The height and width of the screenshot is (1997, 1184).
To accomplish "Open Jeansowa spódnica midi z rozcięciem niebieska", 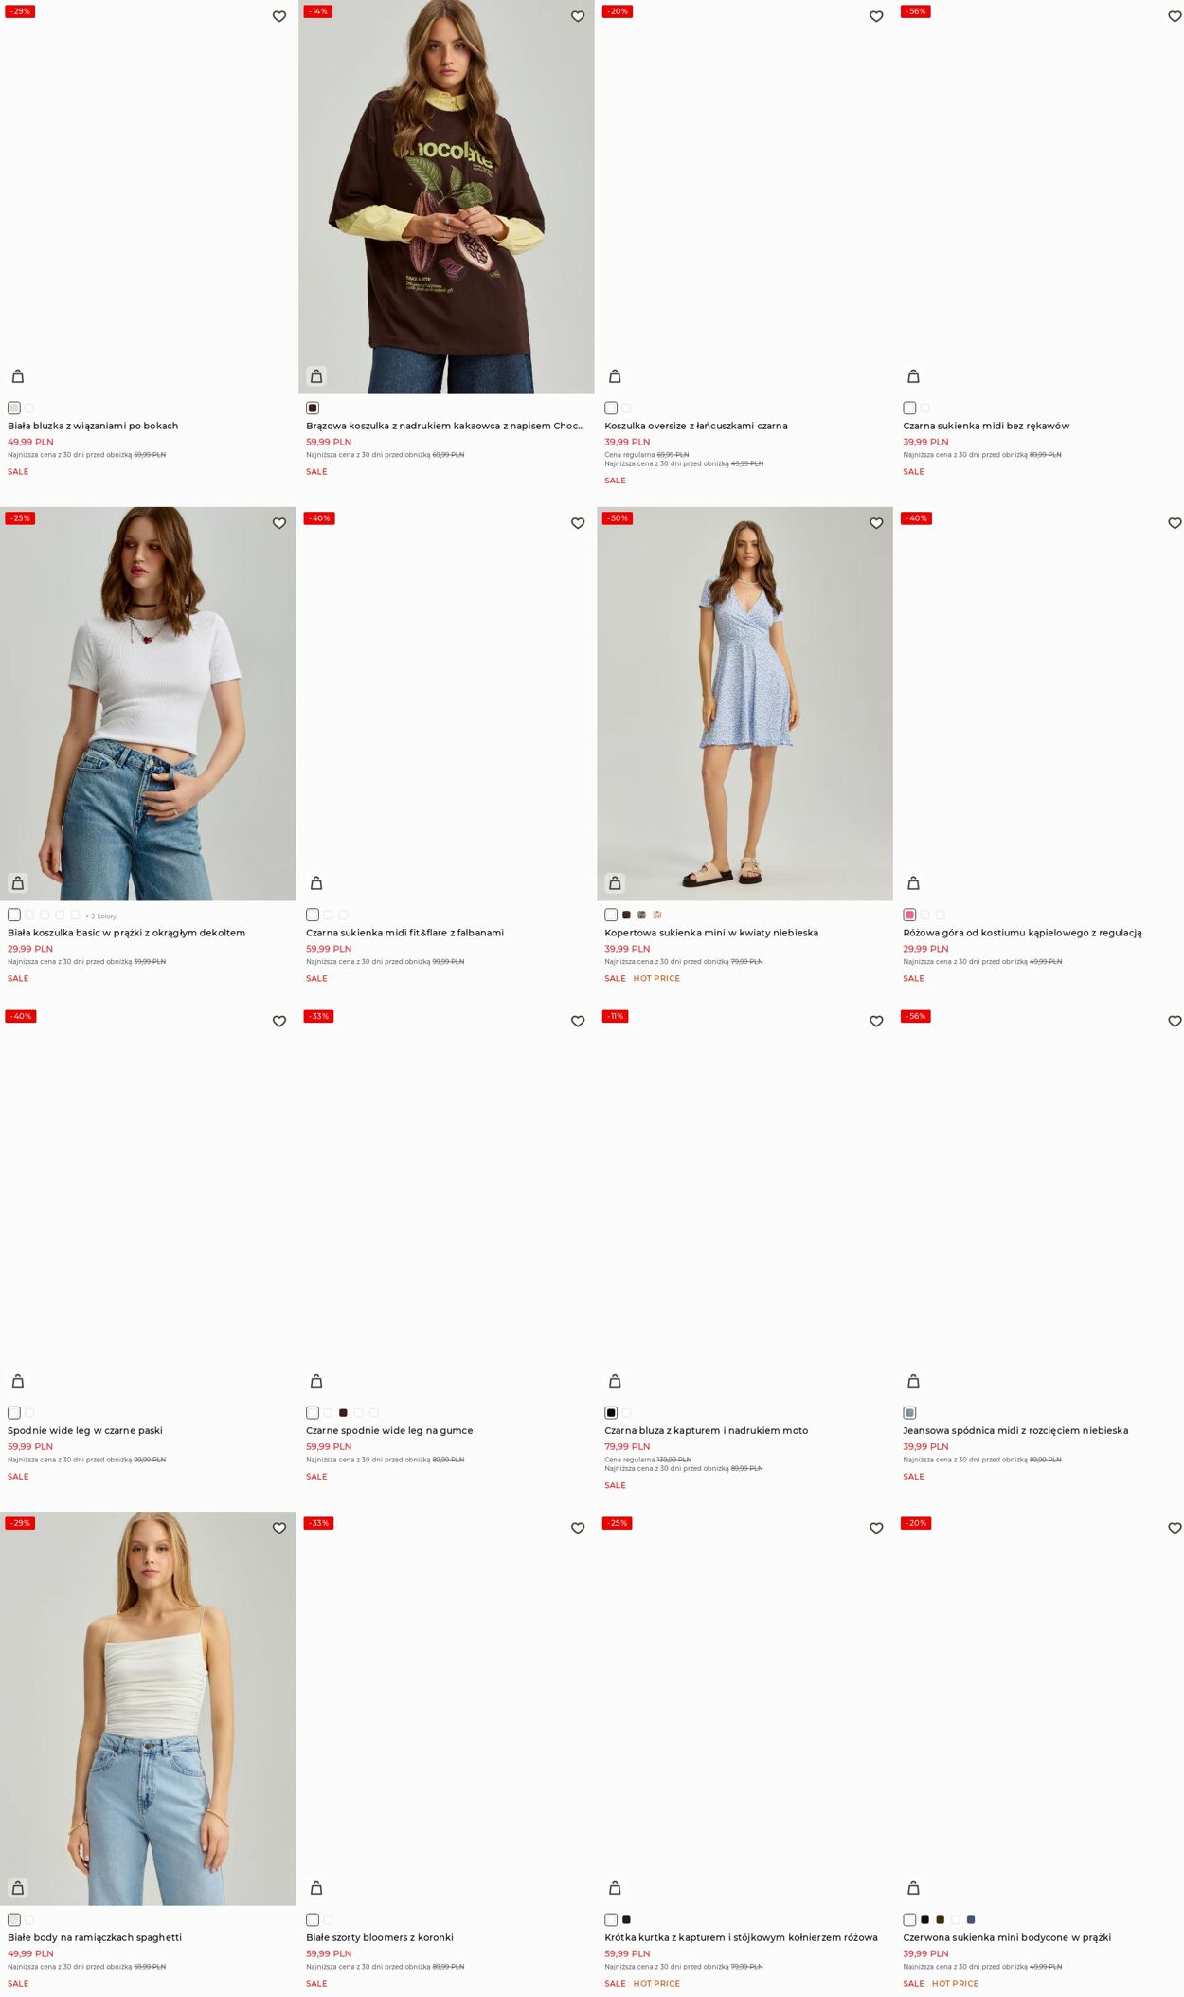I will 1015,1430.
